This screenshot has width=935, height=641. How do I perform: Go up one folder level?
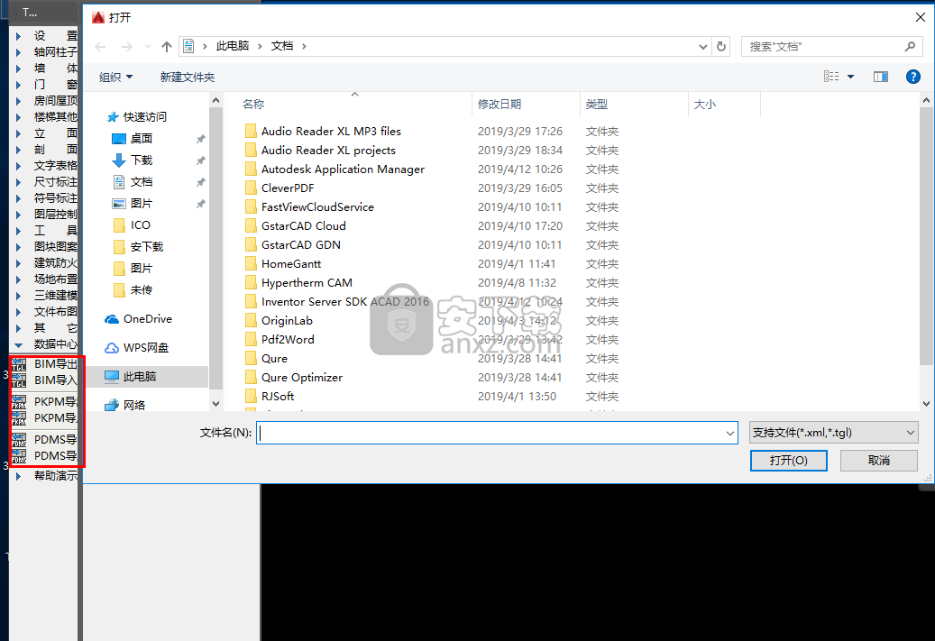point(167,47)
